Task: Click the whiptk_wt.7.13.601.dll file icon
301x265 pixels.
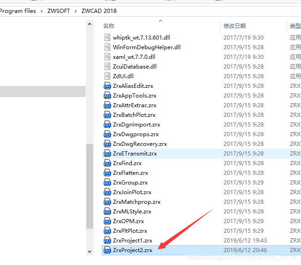Action: coord(107,37)
